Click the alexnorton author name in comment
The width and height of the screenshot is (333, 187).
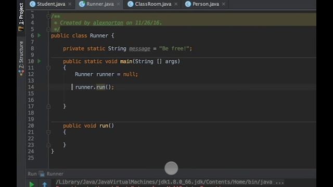coord(108,23)
